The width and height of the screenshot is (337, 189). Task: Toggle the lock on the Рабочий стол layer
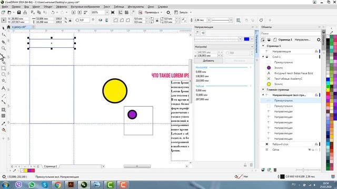[x=316, y=144]
